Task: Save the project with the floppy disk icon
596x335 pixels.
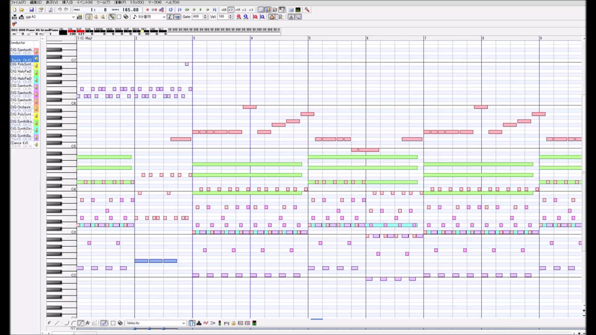Action: (32, 9)
